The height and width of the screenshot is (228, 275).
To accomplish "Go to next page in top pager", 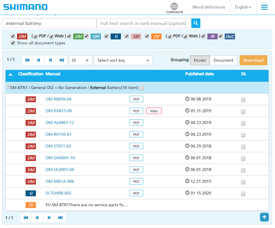I will (x=50, y=60).
